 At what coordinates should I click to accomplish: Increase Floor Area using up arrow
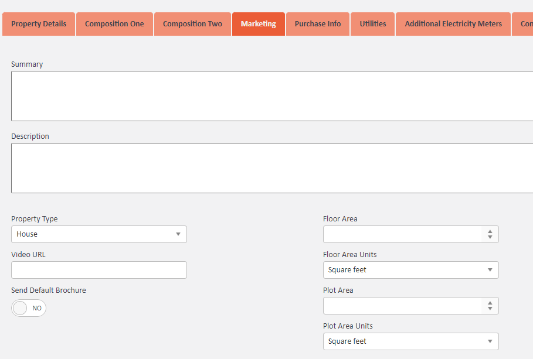(490, 231)
